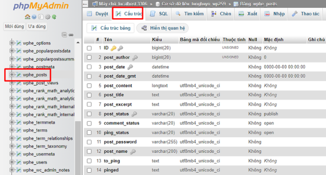Toggle link with main panel icon
Image resolution: width=326 pixels, height=175 pixels.
[x=71, y=35]
